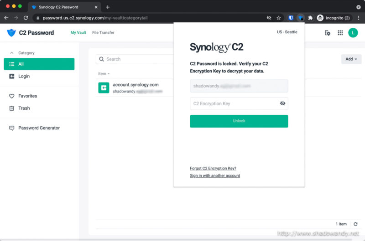
Task: Select the All category
Action: (39, 64)
